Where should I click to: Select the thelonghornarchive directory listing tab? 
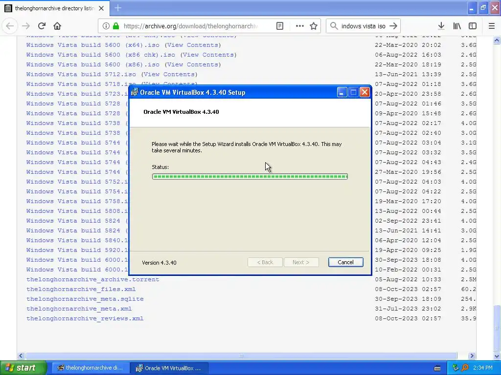55,8
